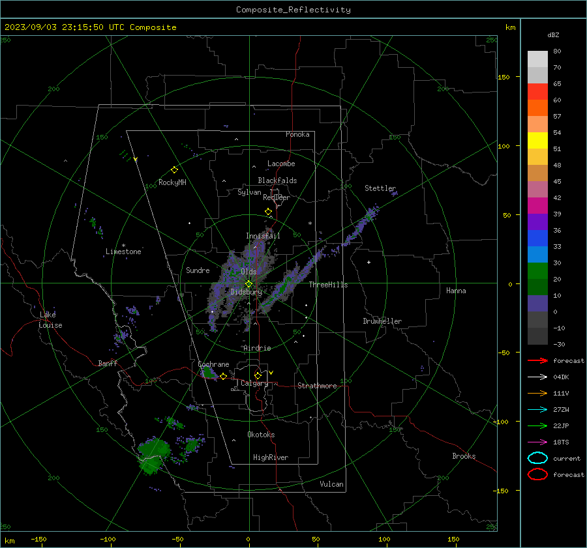Click the Strathmore city label
Viewport: 587px width, 548px height.
pyautogui.click(x=317, y=386)
